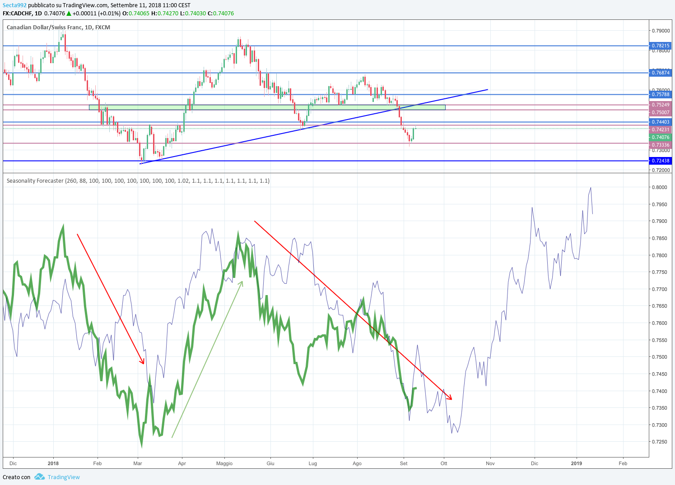This screenshot has height=485, width=675.
Task: Click the Maggio label on time axis
Action: 224,463
